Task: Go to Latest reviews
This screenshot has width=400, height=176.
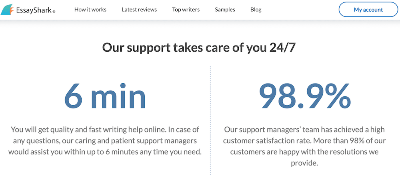Action: coord(139,10)
